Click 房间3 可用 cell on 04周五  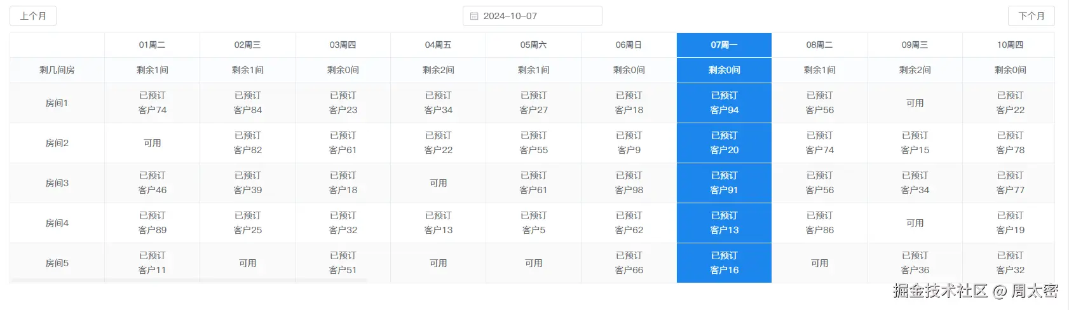tap(439, 183)
